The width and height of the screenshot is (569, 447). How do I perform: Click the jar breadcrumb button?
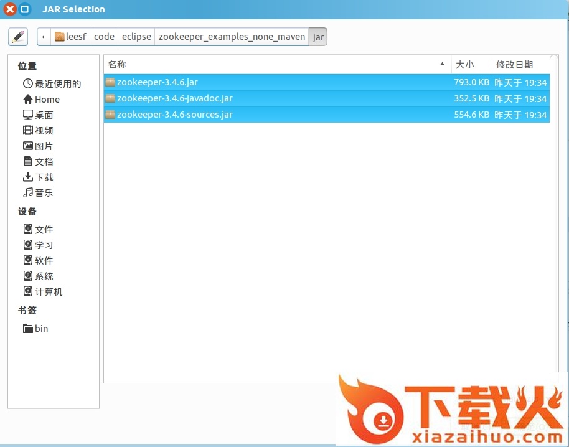318,37
